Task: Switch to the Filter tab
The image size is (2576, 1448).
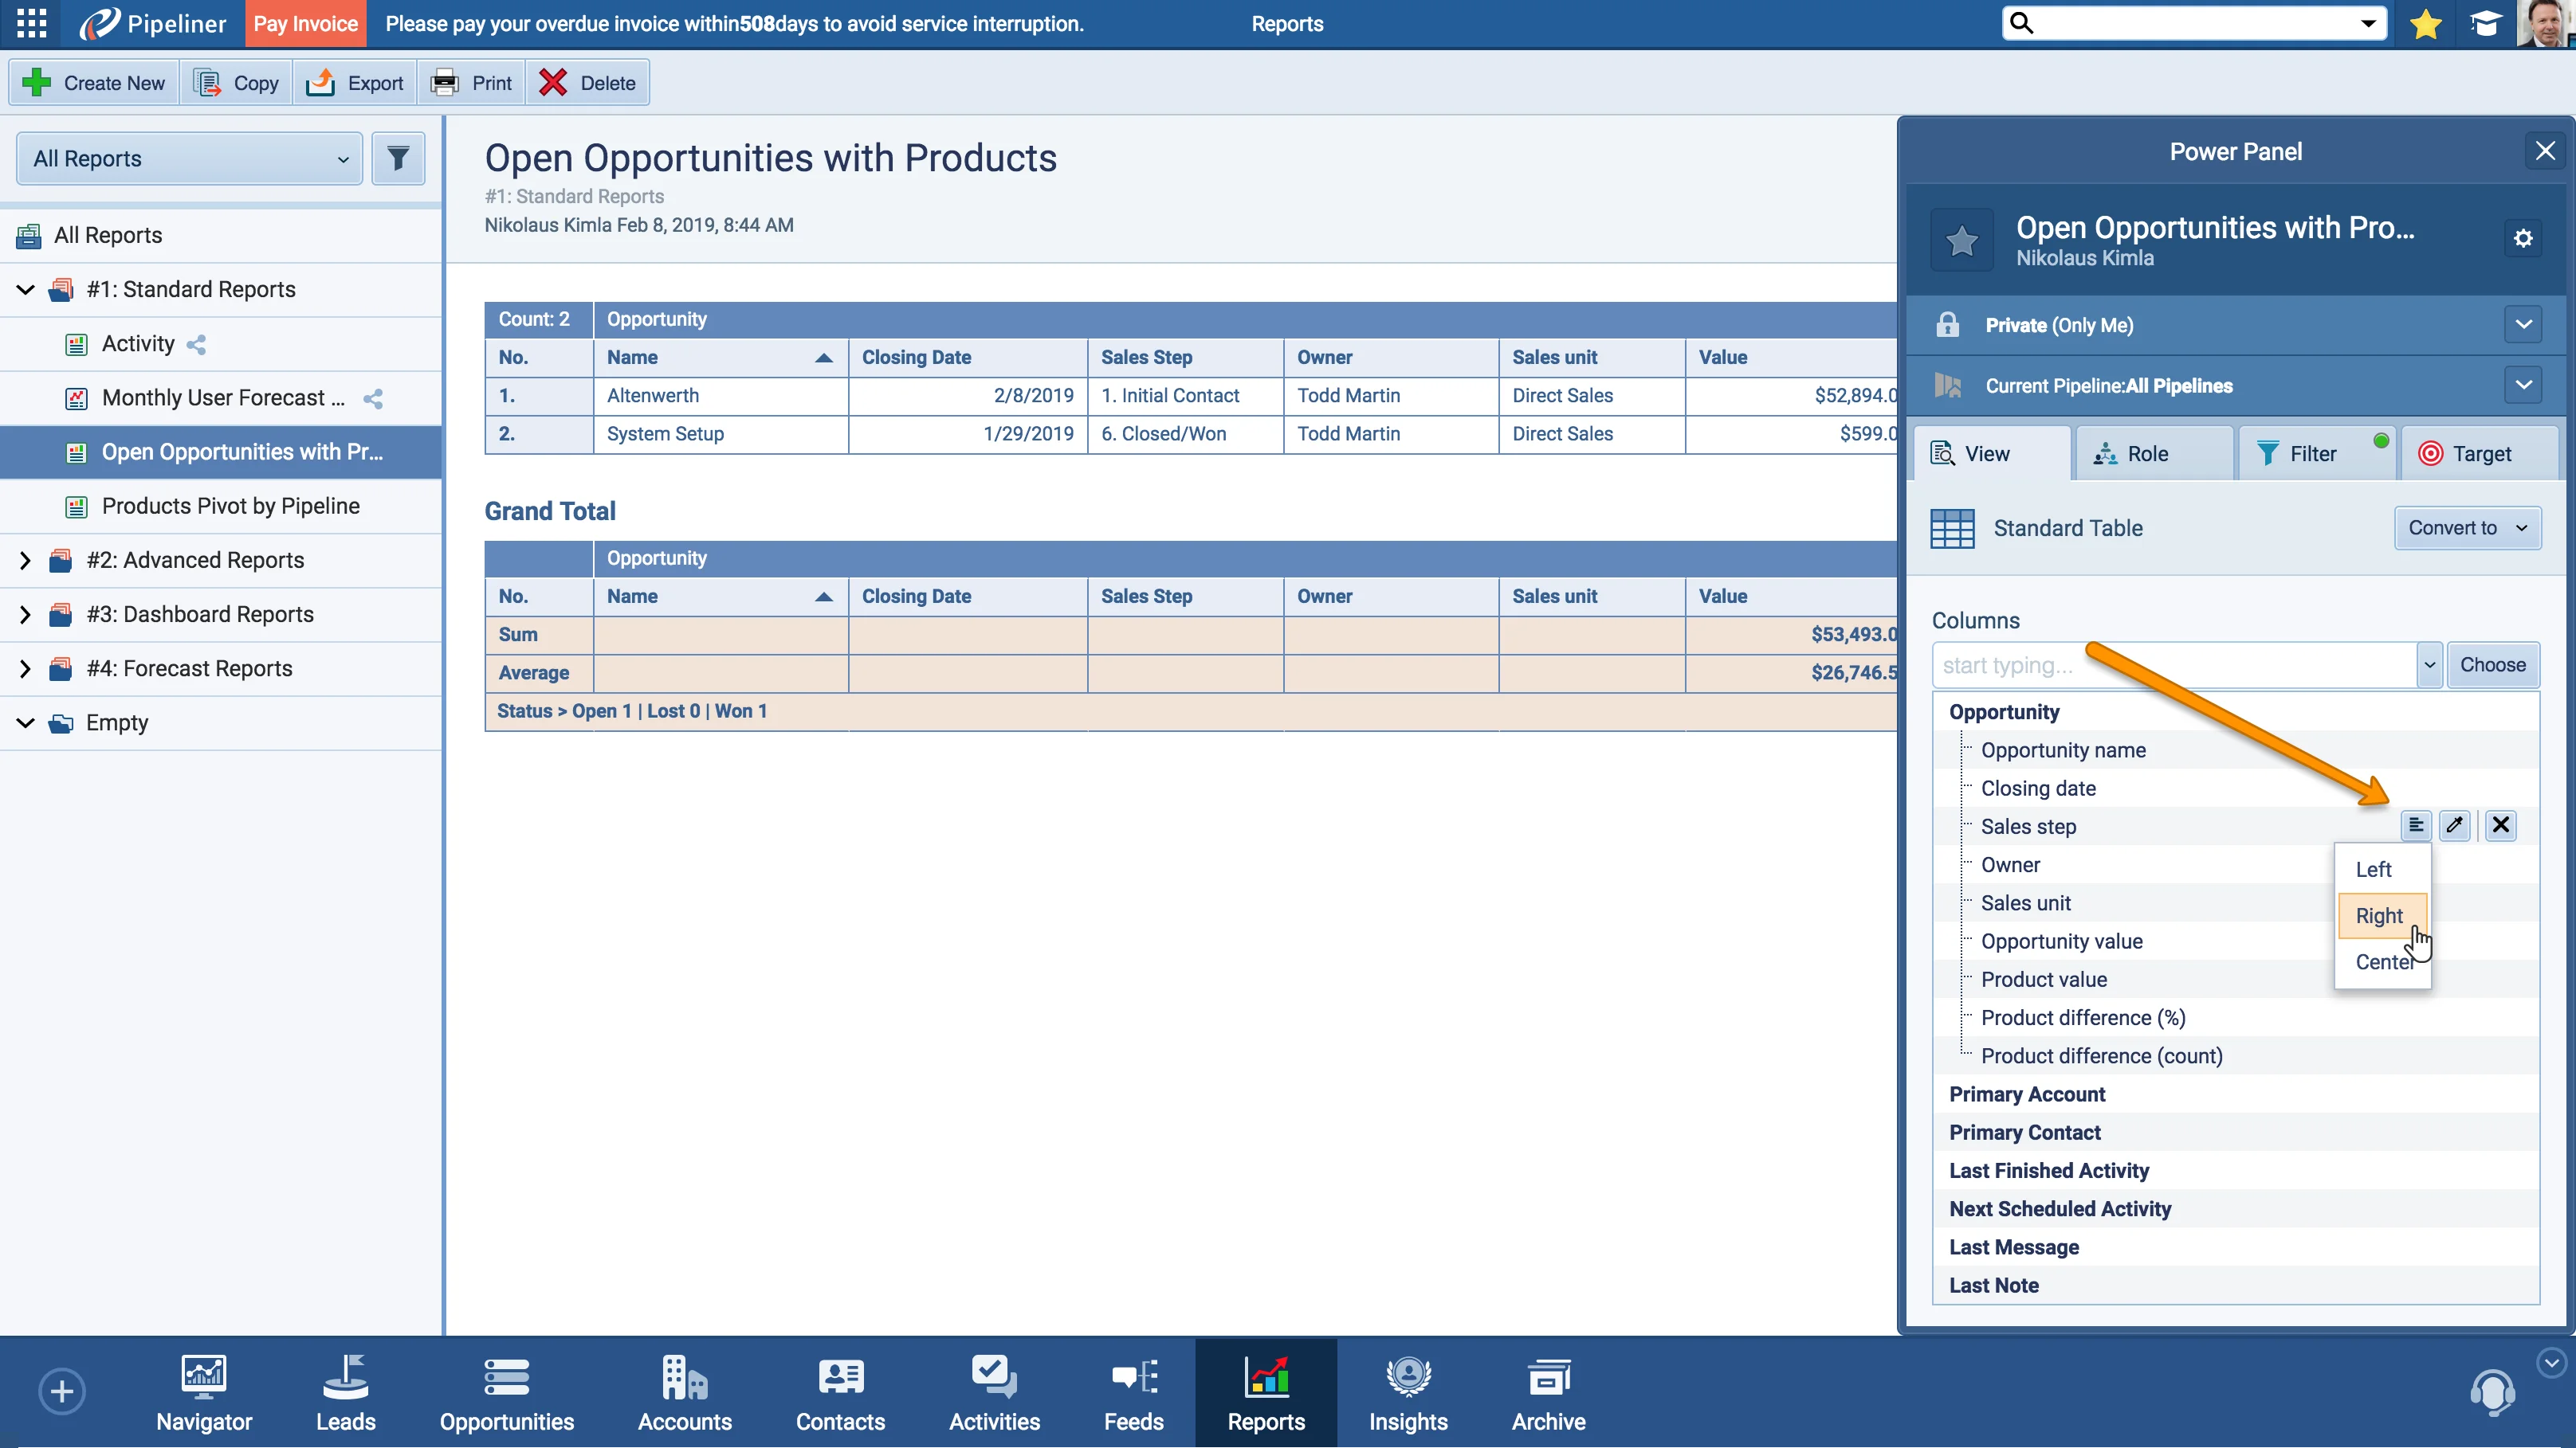Action: point(2318,454)
